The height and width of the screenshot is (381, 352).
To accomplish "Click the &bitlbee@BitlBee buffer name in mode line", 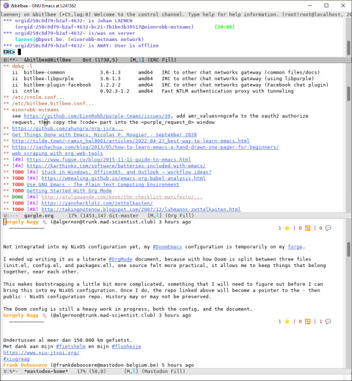I will [x=48, y=60].
